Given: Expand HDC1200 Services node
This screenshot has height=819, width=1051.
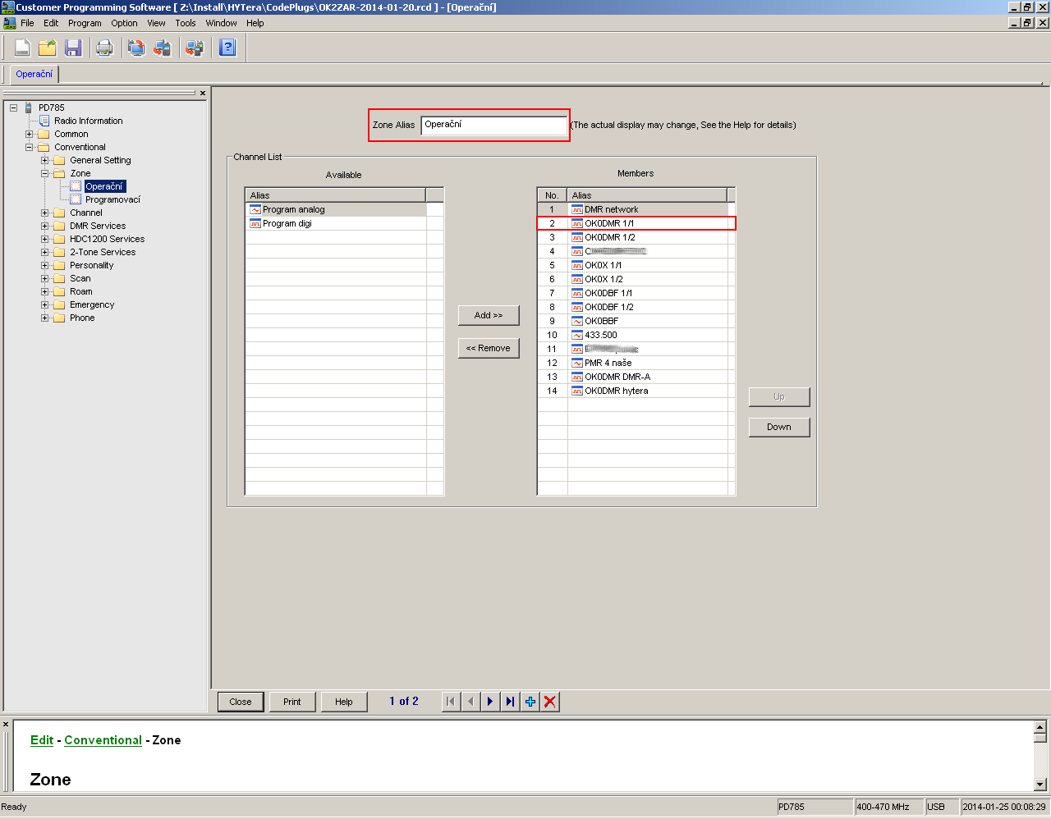Looking at the screenshot, I should click(x=44, y=239).
